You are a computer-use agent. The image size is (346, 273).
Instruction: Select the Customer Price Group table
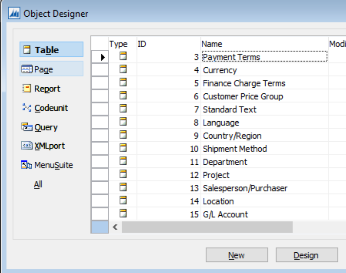click(243, 97)
